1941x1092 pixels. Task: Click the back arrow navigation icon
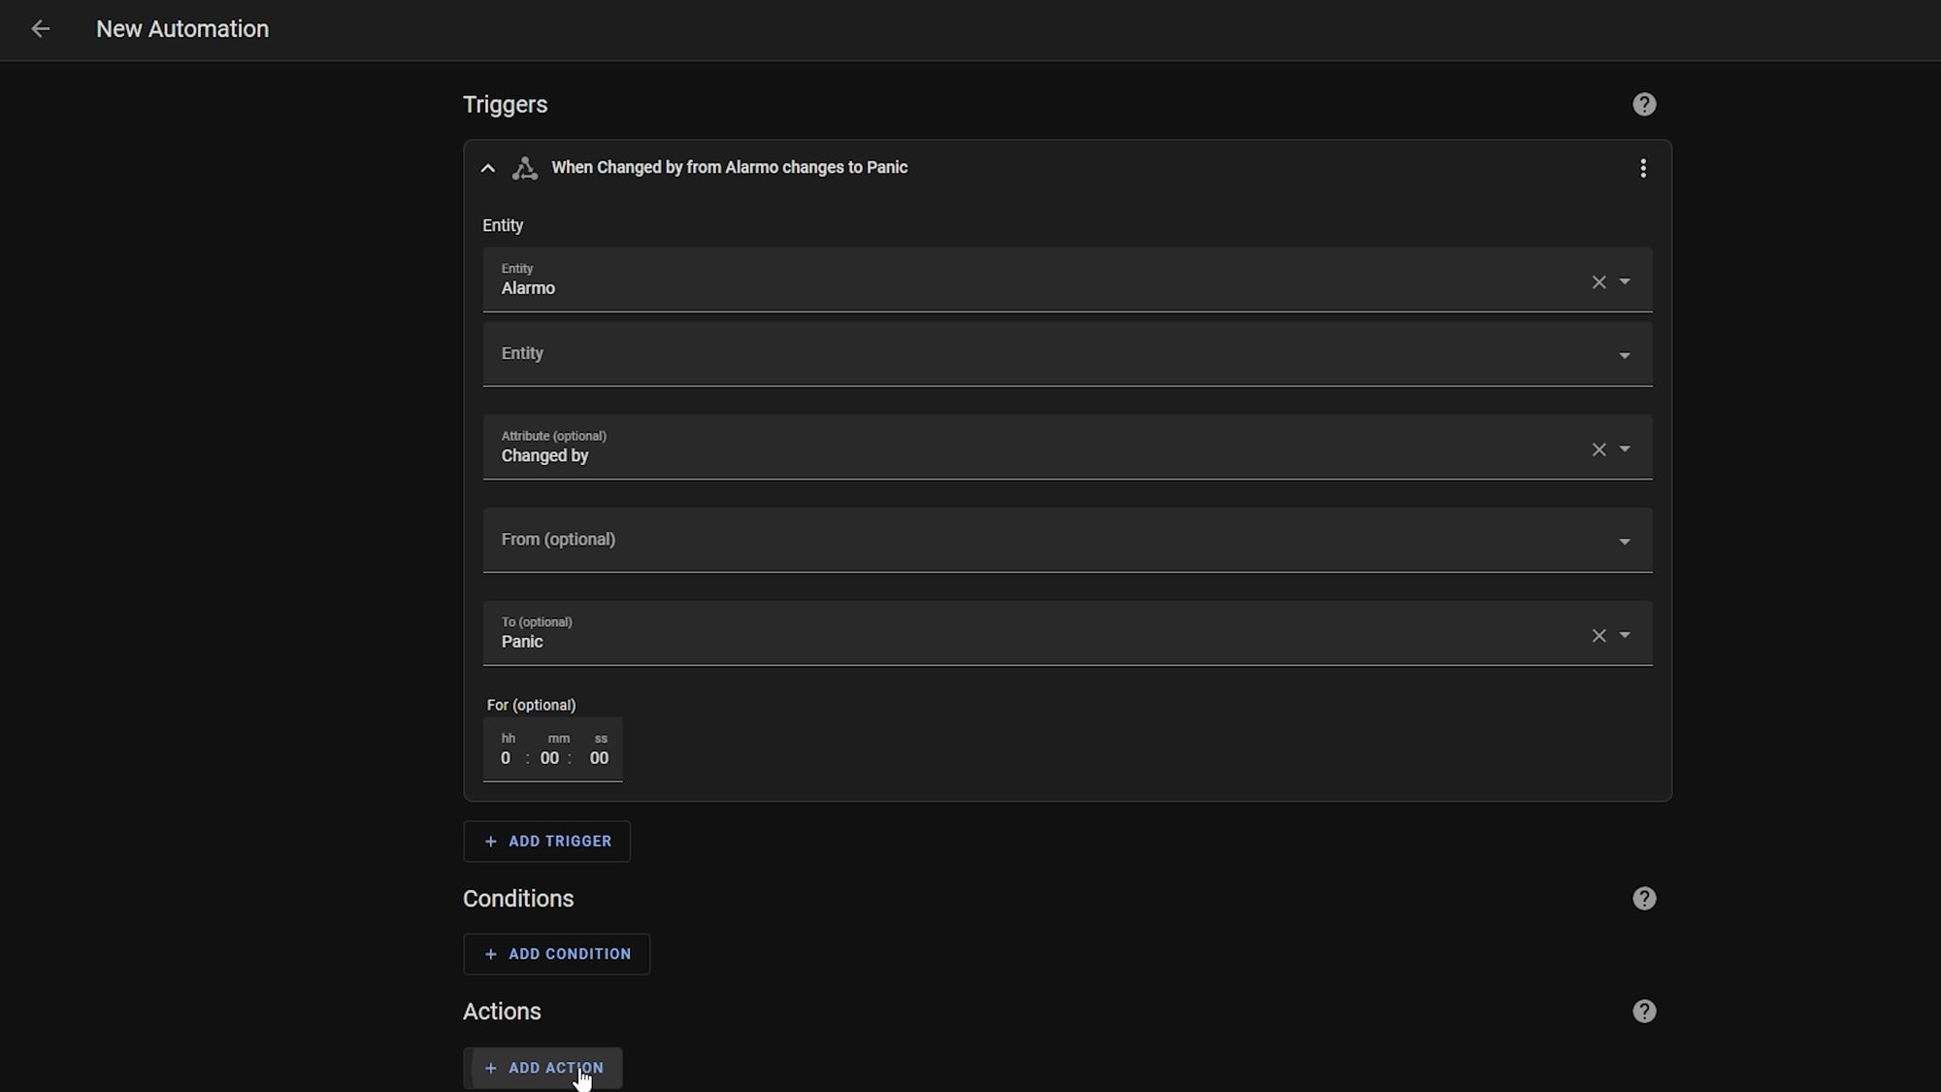click(40, 28)
